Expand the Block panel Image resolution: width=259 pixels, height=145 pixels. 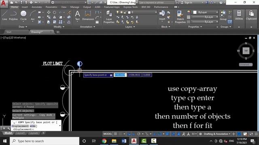[166, 27]
